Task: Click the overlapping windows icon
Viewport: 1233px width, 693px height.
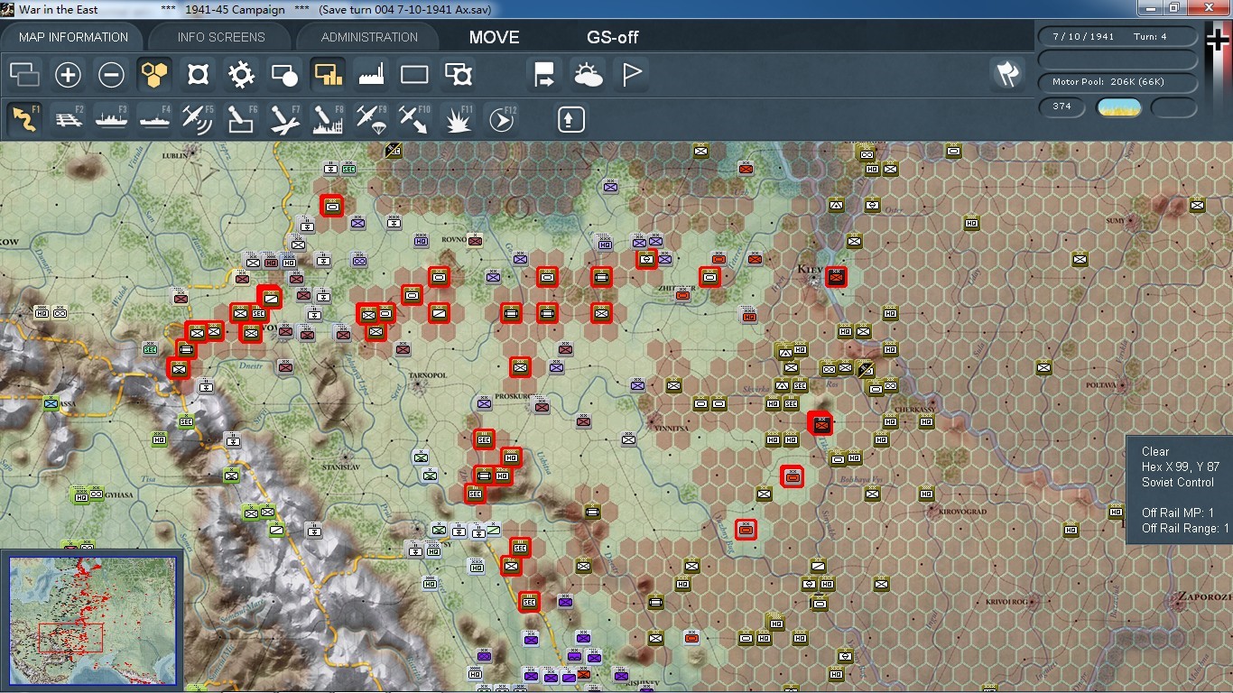Action: tap(25, 75)
